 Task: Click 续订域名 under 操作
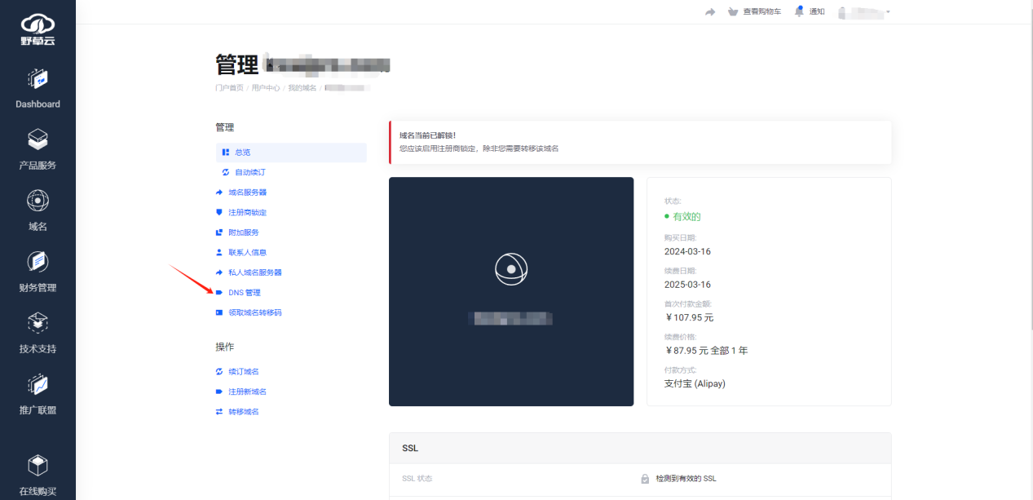point(243,372)
